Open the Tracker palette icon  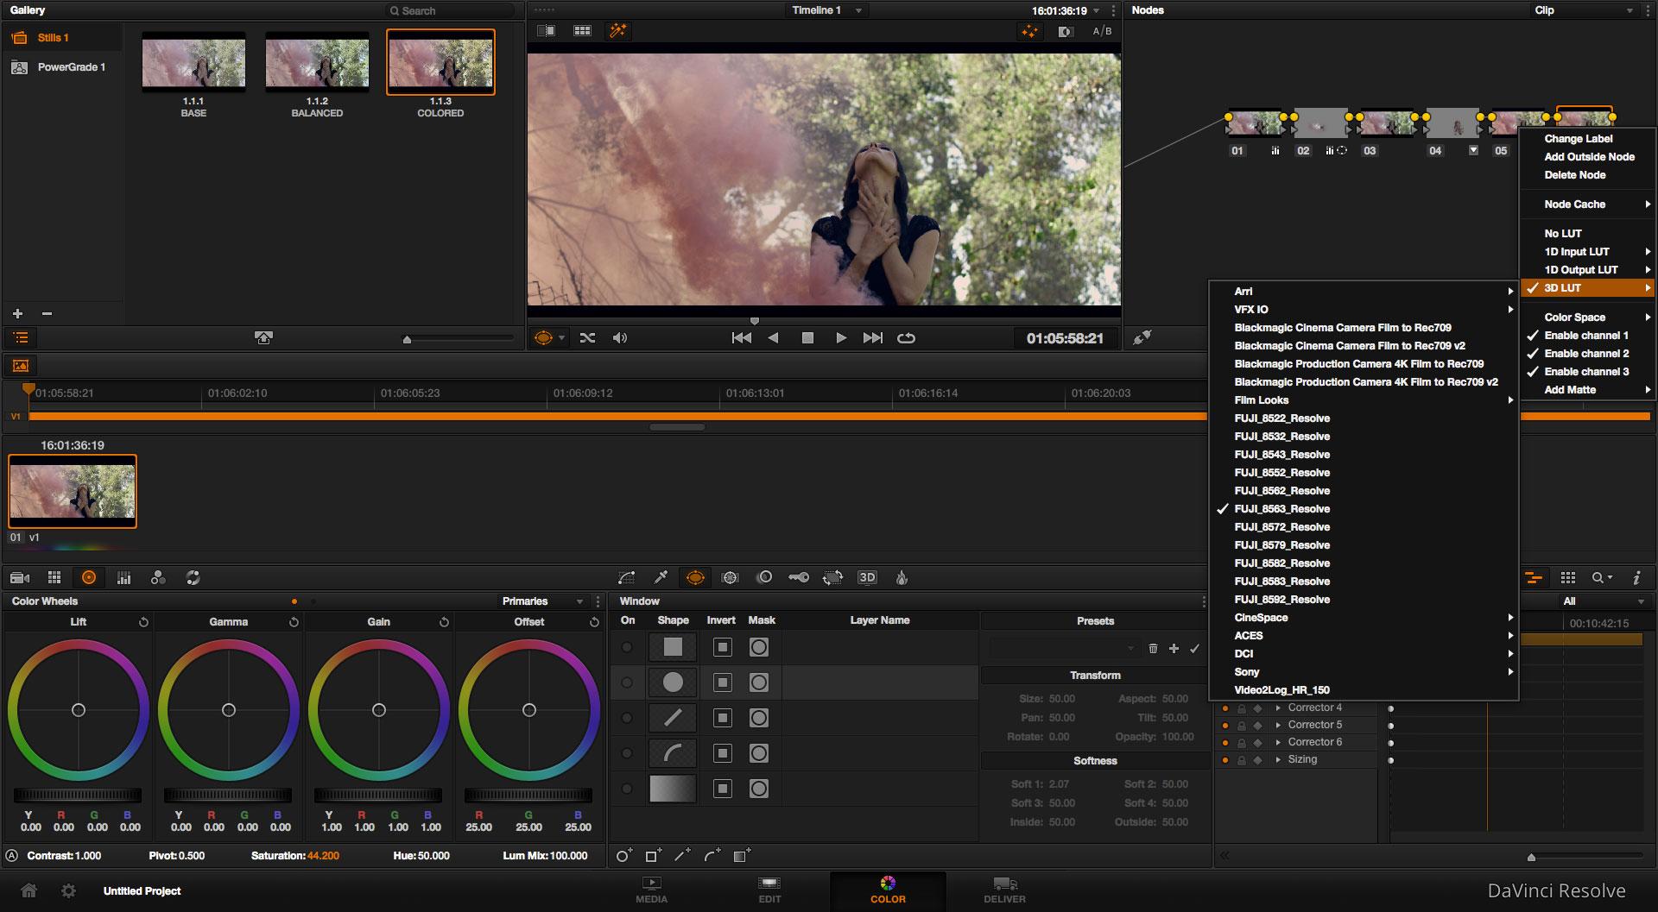(x=730, y=577)
